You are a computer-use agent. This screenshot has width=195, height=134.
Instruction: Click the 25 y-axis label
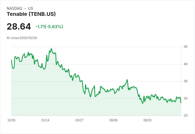coord(185,116)
